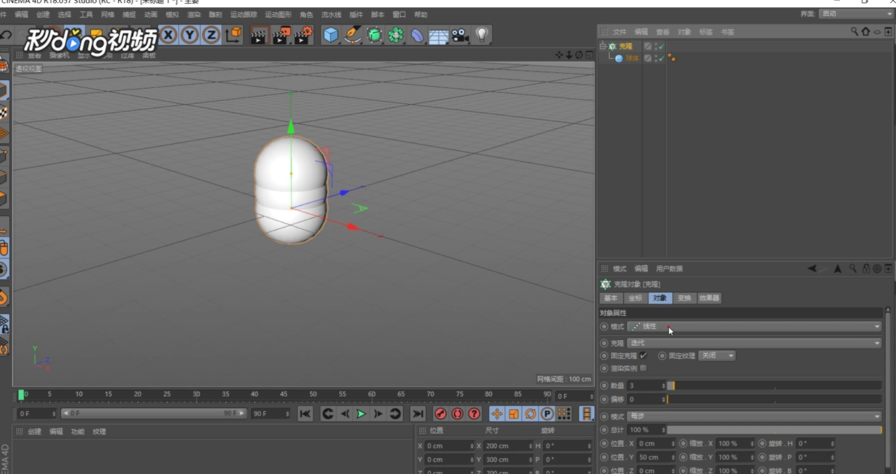Open object manager 标签 menu

706,32
